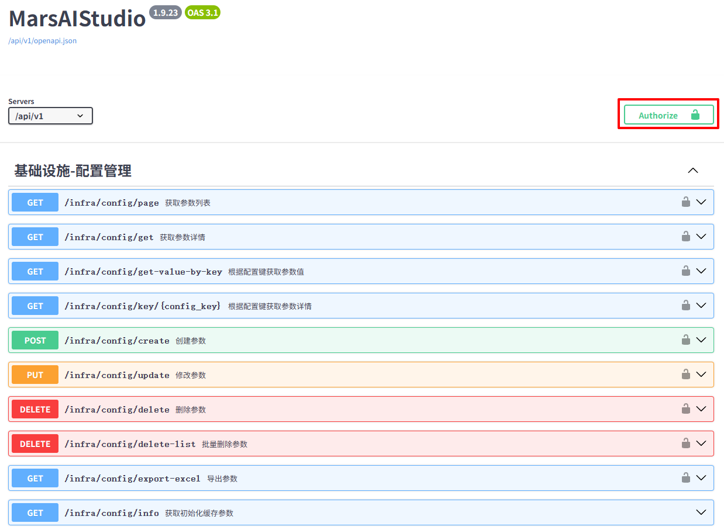Screen dimensions: 724x530
Task: Click the 创建参数 description text
Action: pos(191,341)
